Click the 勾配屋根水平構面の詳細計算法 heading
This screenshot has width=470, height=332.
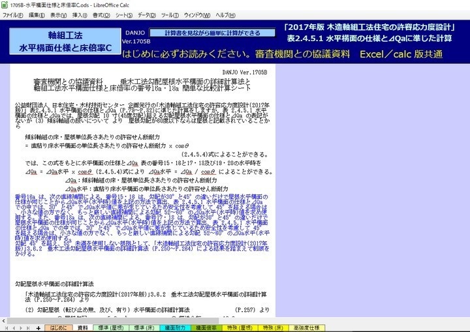(54, 284)
